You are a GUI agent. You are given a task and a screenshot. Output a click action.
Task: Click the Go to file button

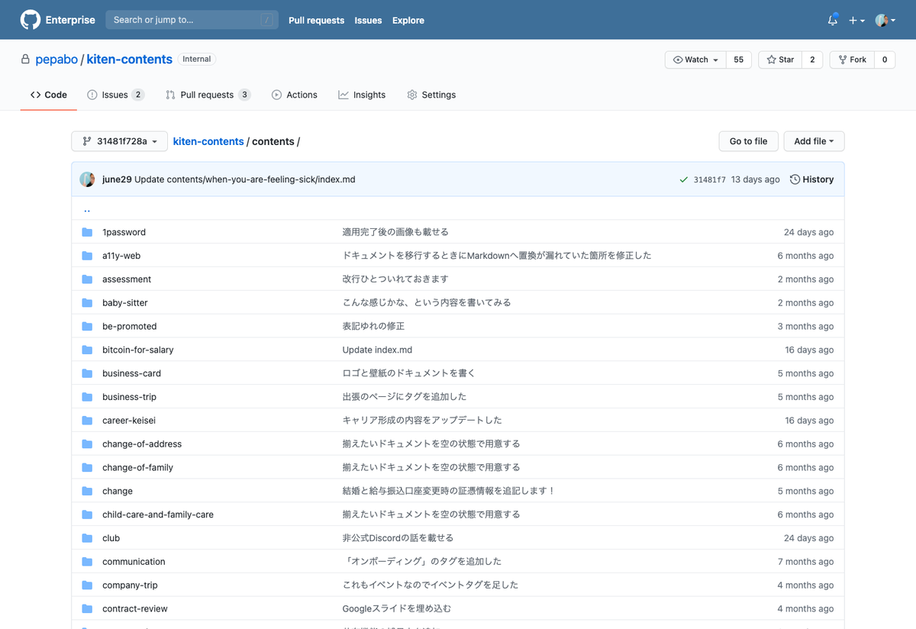[x=748, y=141]
